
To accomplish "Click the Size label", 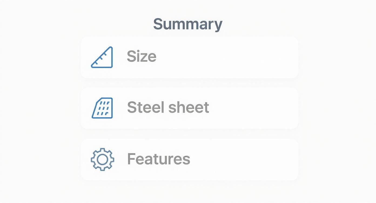I will pyautogui.click(x=141, y=56).
